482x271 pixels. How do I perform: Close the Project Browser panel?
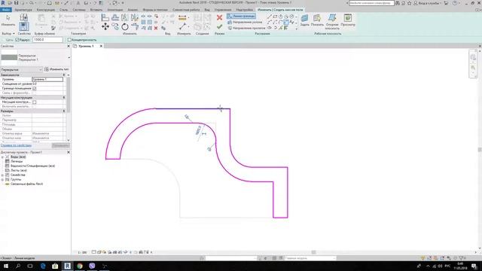[69, 152]
